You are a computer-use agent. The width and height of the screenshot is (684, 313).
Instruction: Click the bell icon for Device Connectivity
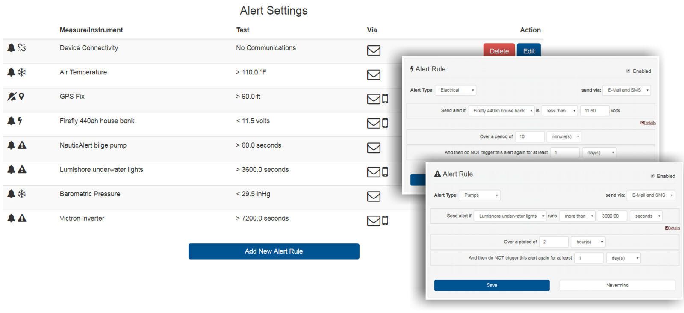pos(11,48)
